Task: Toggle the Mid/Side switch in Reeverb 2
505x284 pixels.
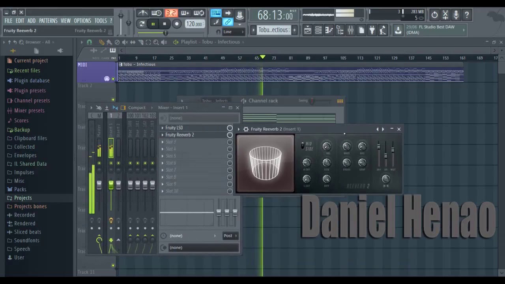Action: click(x=303, y=146)
